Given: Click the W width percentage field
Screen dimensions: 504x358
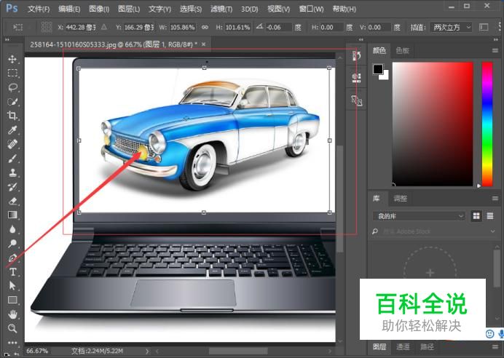Looking at the screenshot, I should [x=182, y=28].
